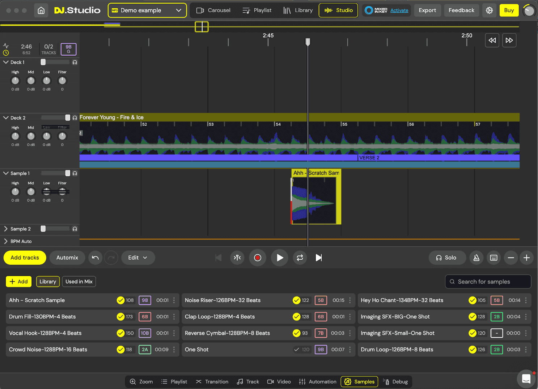
Task: Click the home icon
Action: pos(41,10)
